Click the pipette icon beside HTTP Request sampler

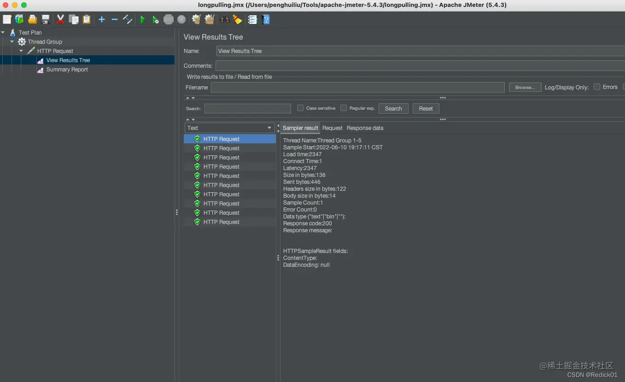pyautogui.click(x=31, y=51)
